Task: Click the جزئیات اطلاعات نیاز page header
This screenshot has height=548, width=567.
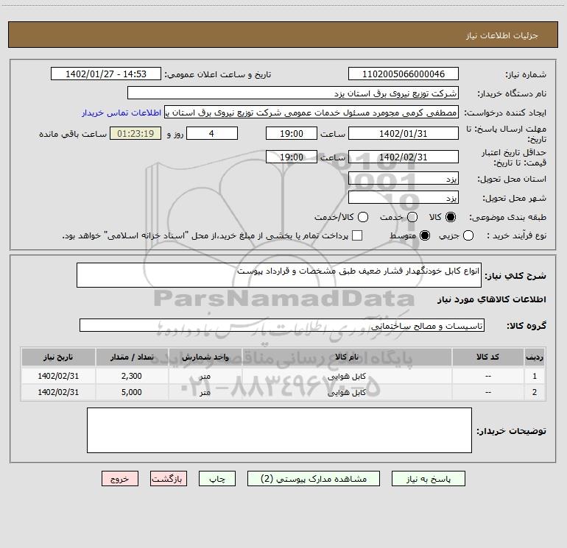Action: pyautogui.click(x=501, y=35)
